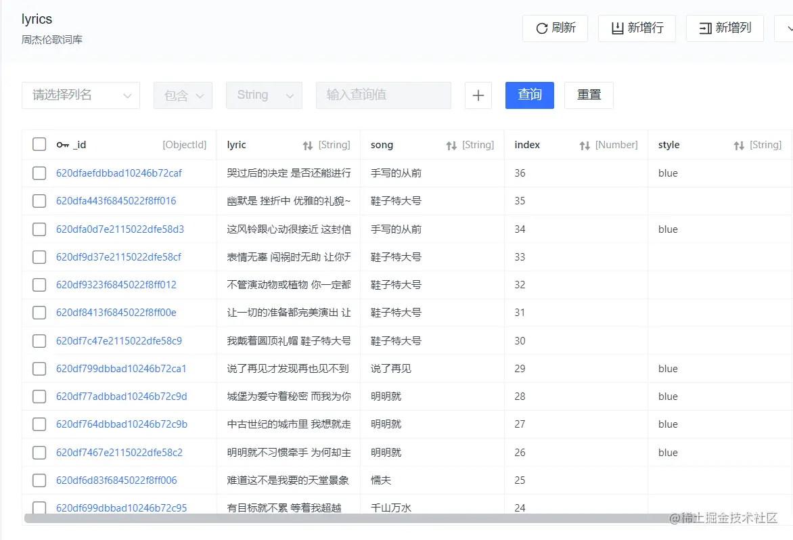Click the 查询 query button
Image resolution: width=793 pixels, height=540 pixels.
pyautogui.click(x=529, y=95)
